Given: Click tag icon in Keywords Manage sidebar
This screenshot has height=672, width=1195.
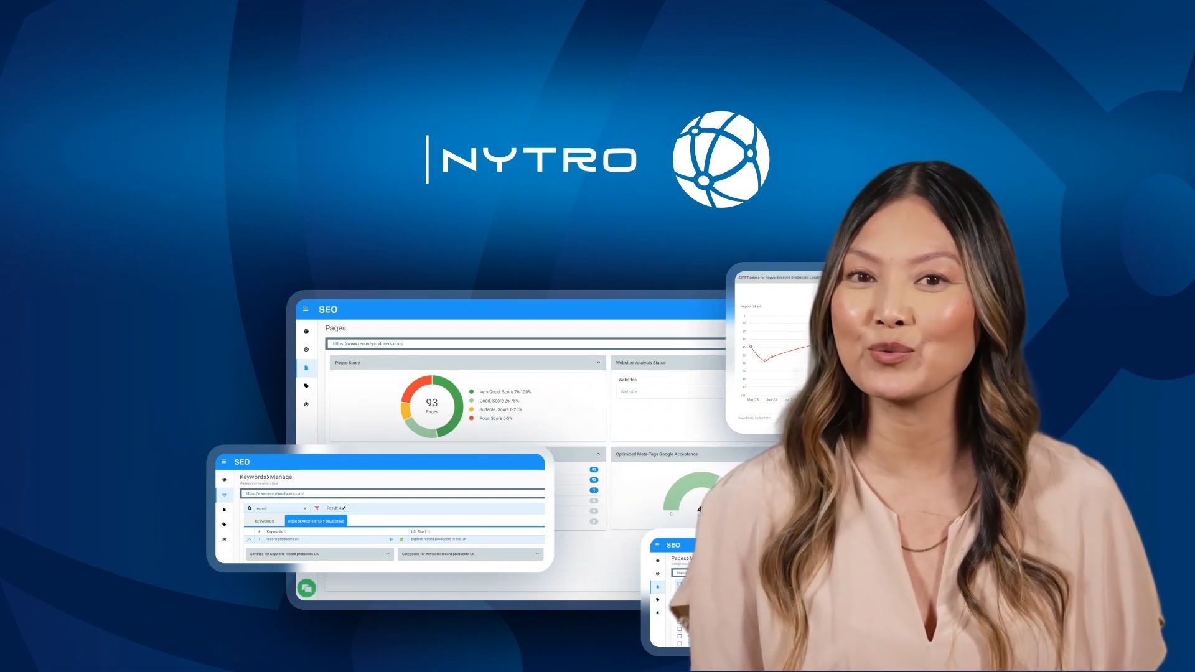Looking at the screenshot, I should click(224, 525).
